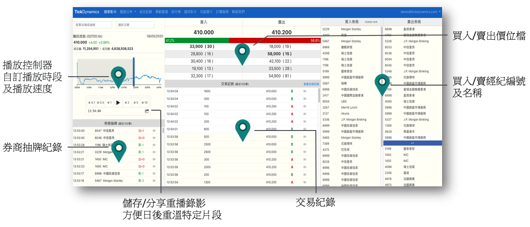
Task: Open the 盤路分析 dropdown menu
Action: (128, 11)
